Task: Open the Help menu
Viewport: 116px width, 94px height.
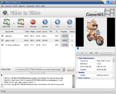Action: pyautogui.click(x=43, y=6)
